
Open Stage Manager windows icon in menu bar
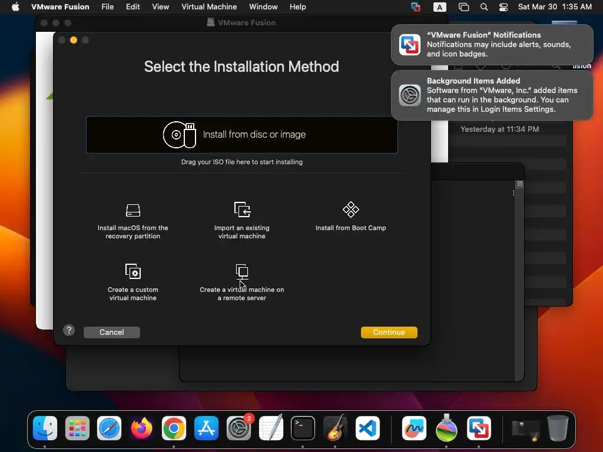pos(464,7)
